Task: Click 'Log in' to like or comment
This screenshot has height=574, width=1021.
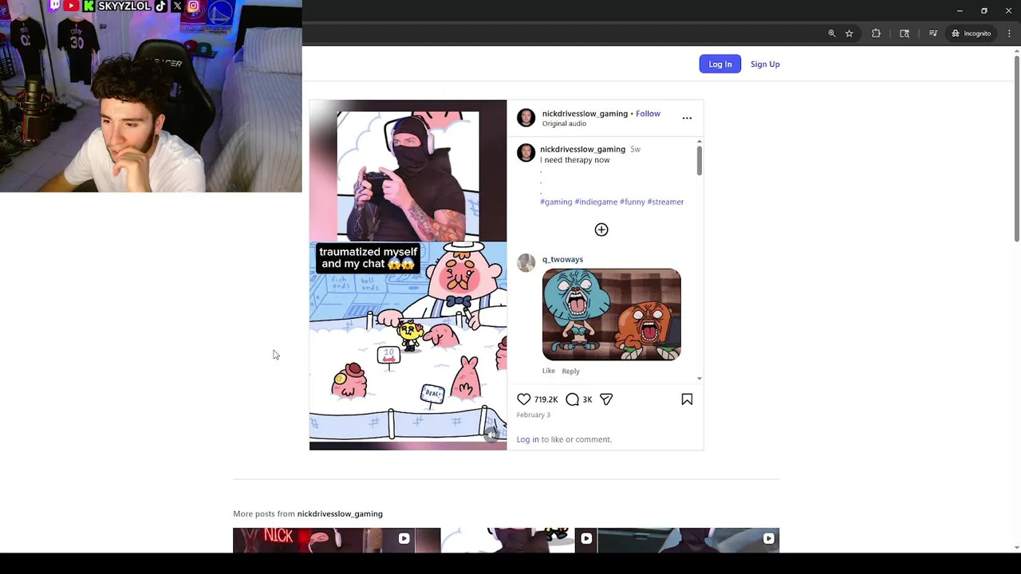Action: pos(527,439)
